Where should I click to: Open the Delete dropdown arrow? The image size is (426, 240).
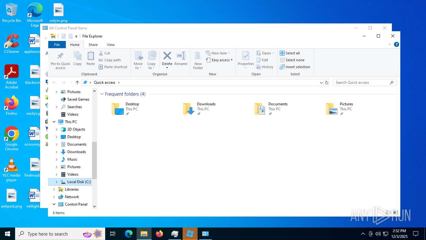click(167, 68)
